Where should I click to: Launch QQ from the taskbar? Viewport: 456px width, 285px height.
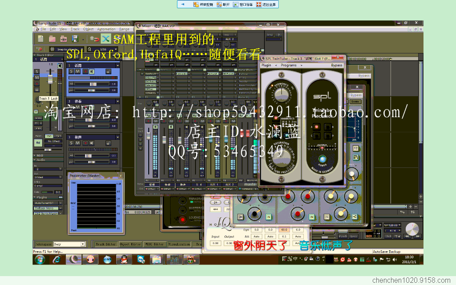(x=123, y=260)
